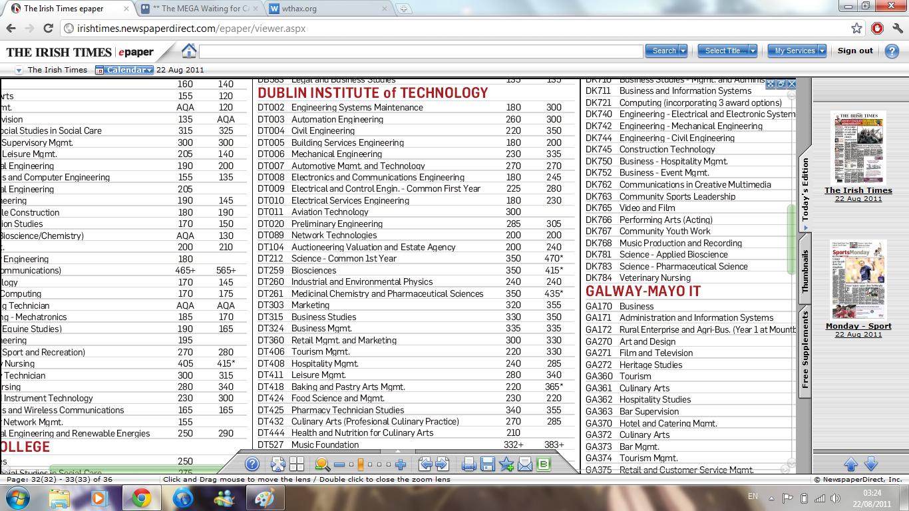Expand arrow before The Irish Times title
909x511 pixels.
click(x=19, y=70)
